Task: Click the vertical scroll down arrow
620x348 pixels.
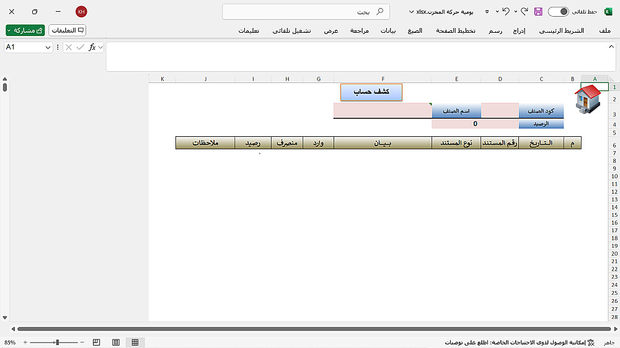Action: tap(5, 318)
